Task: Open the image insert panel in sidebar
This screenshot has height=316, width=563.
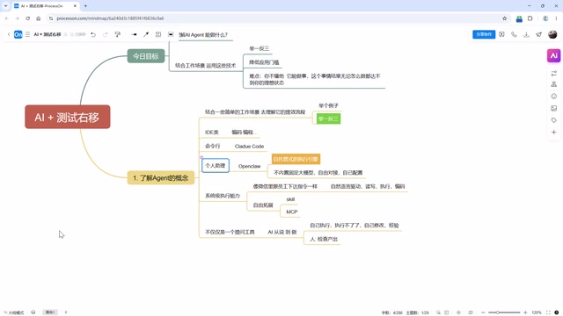Action: tap(553, 108)
